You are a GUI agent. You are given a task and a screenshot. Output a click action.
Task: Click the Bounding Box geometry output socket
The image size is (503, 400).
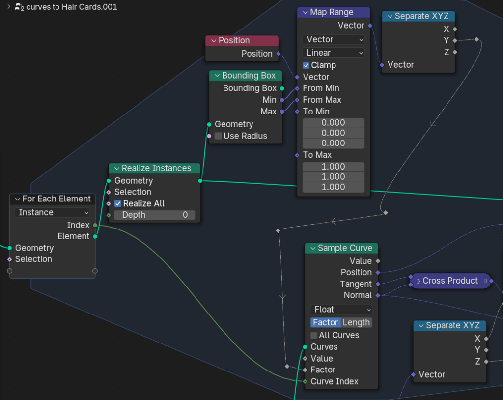tap(282, 88)
